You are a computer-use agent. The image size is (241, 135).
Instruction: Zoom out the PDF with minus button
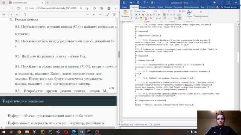pyautogui.click(x=87, y=15)
